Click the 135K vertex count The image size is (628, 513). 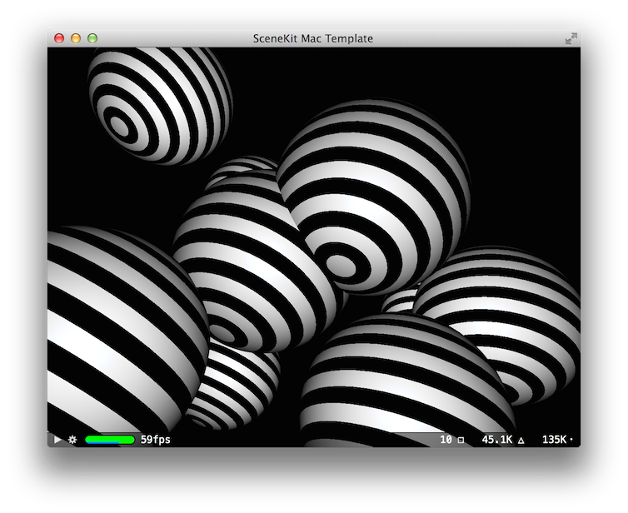click(x=555, y=440)
